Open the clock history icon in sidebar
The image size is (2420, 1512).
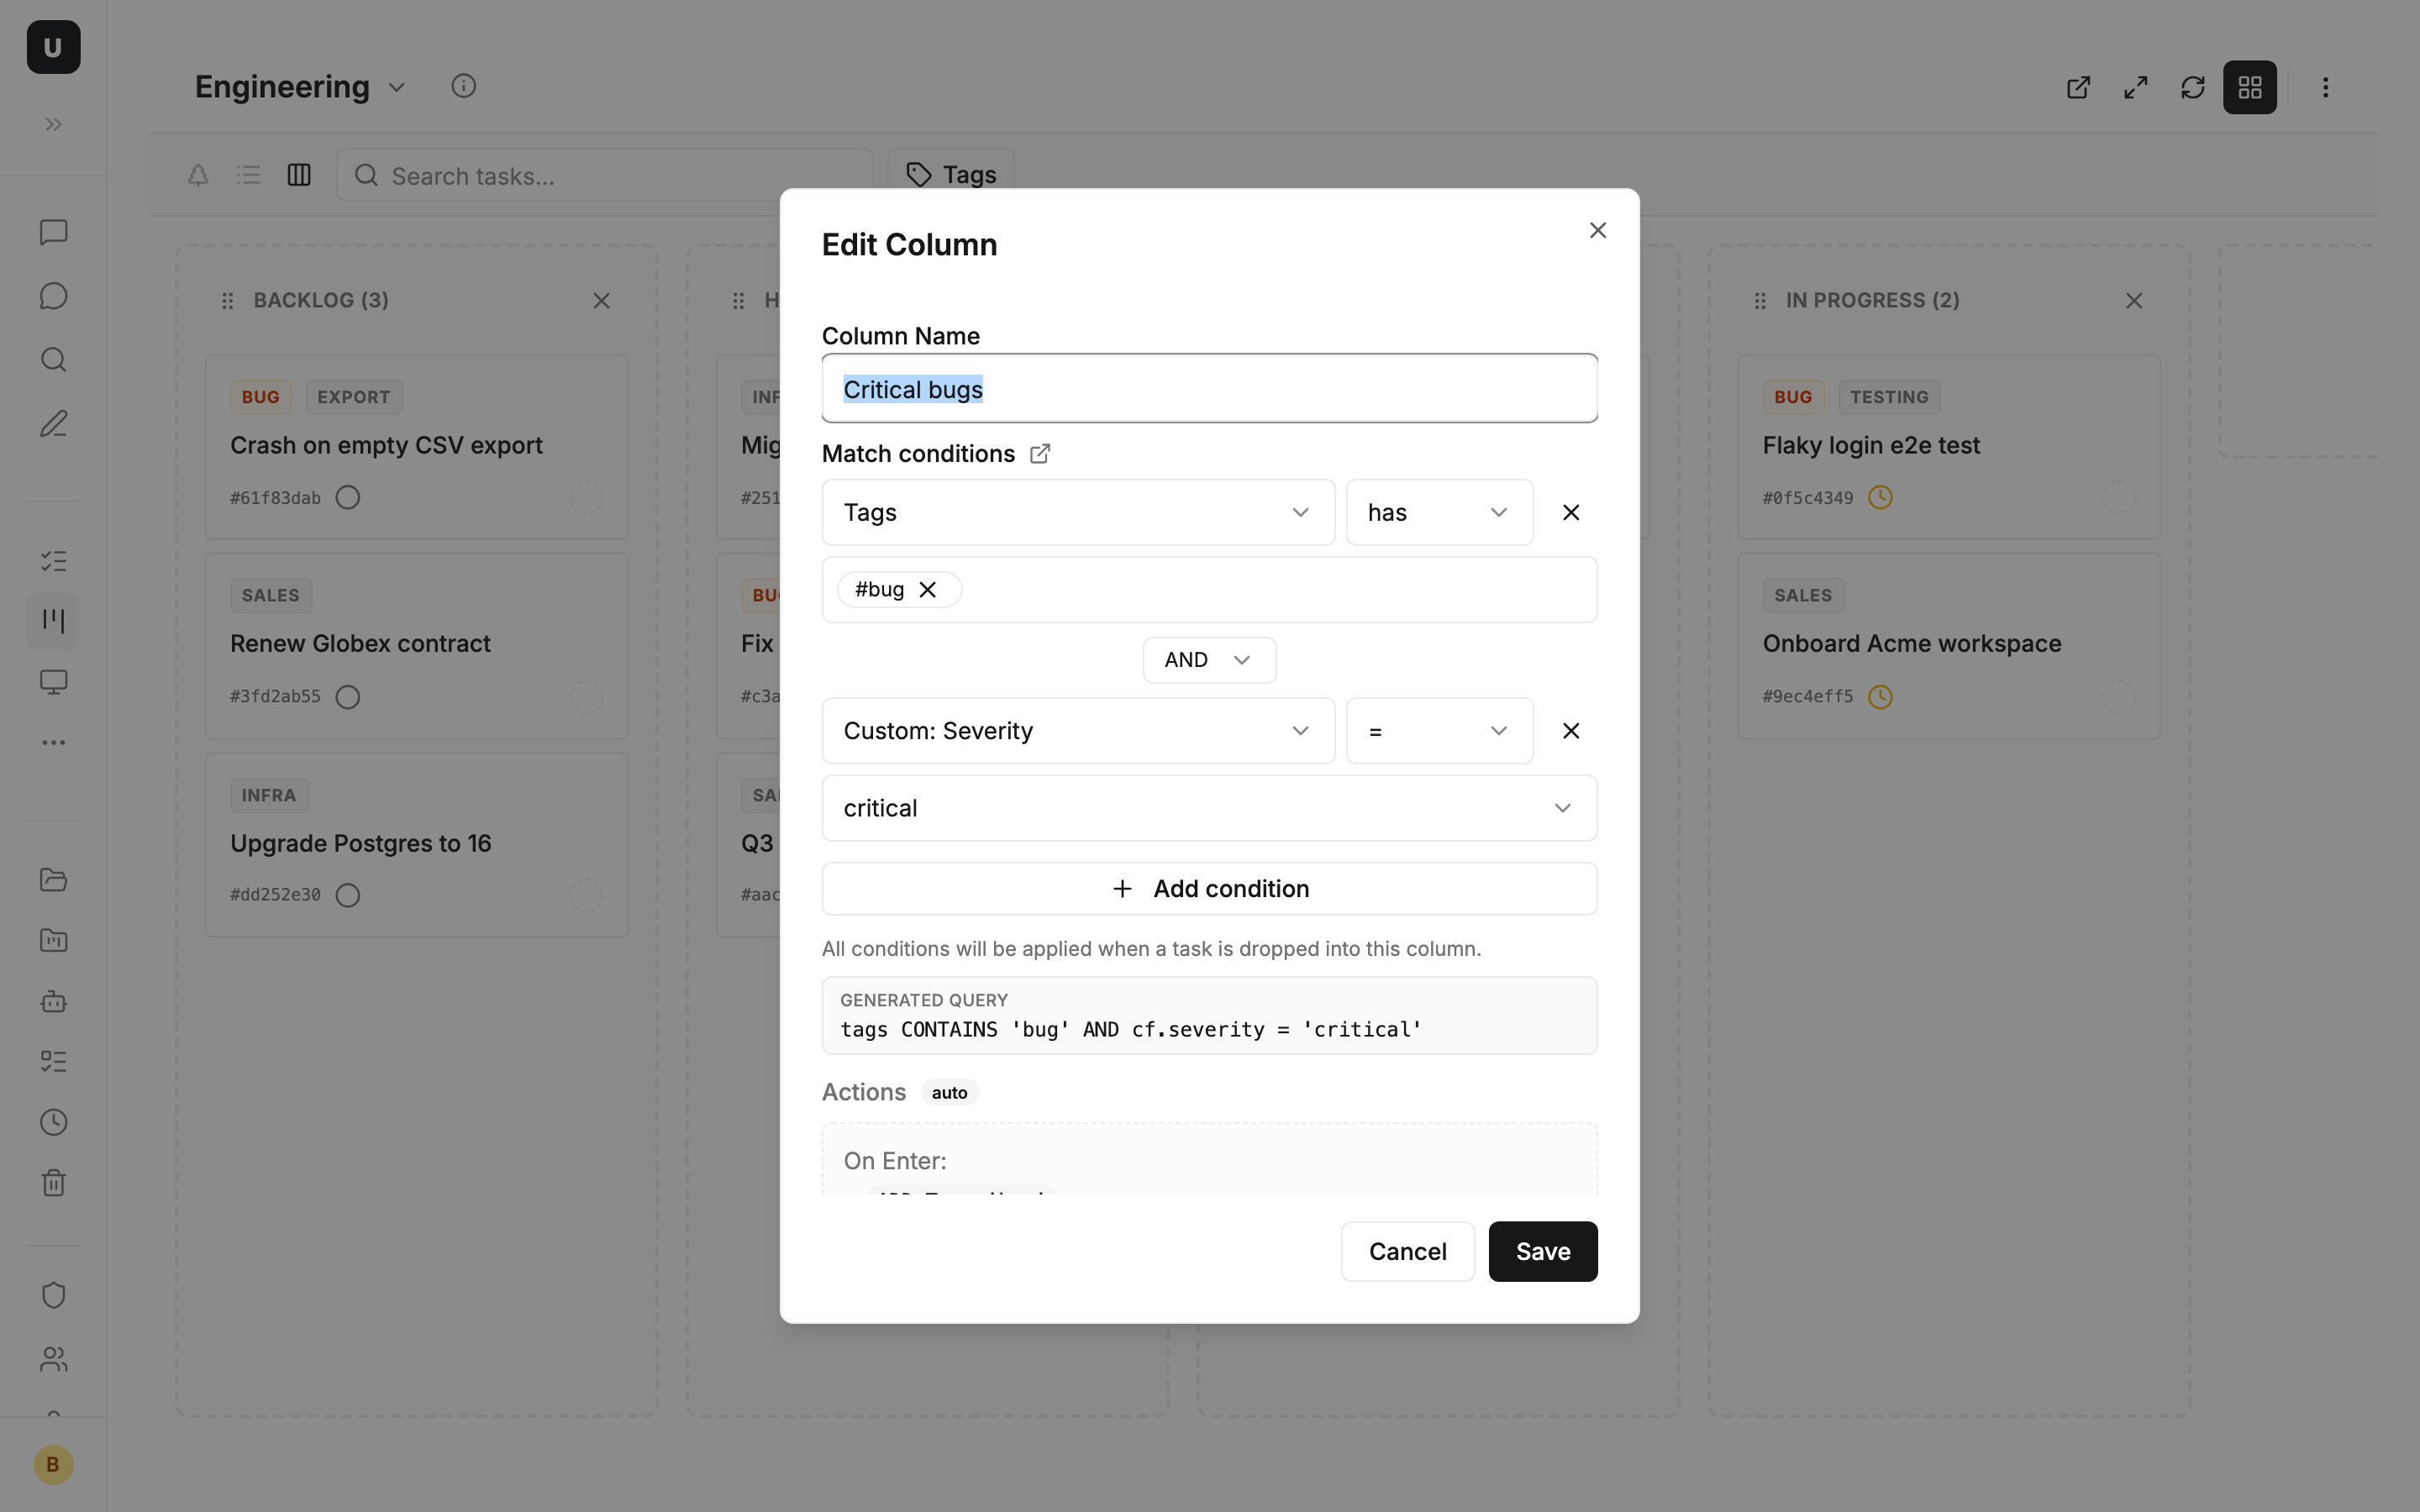tap(53, 1122)
